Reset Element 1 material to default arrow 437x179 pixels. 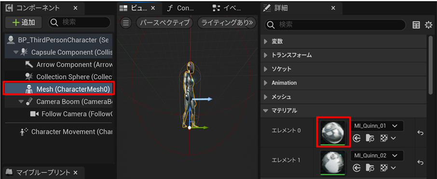tap(421, 162)
